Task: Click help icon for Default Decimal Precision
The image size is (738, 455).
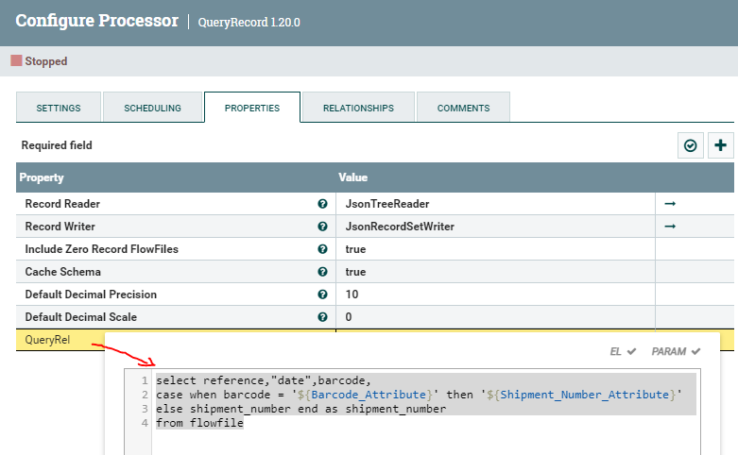Action: click(322, 295)
